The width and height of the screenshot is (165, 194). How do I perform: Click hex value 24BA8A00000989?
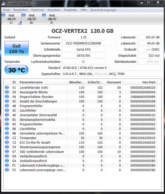pos(143,97)
